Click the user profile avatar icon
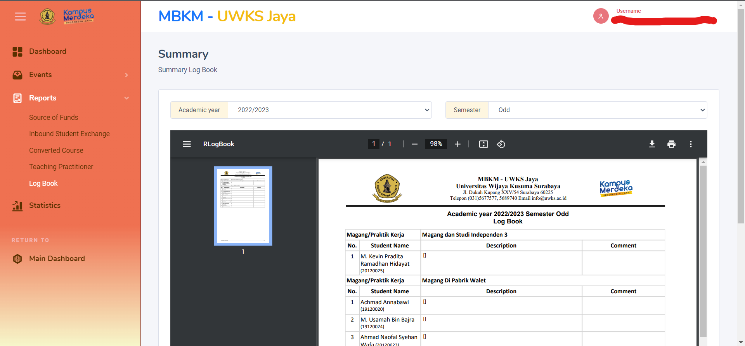This screenshot has height=346, width=745. (x=601, y=16)
